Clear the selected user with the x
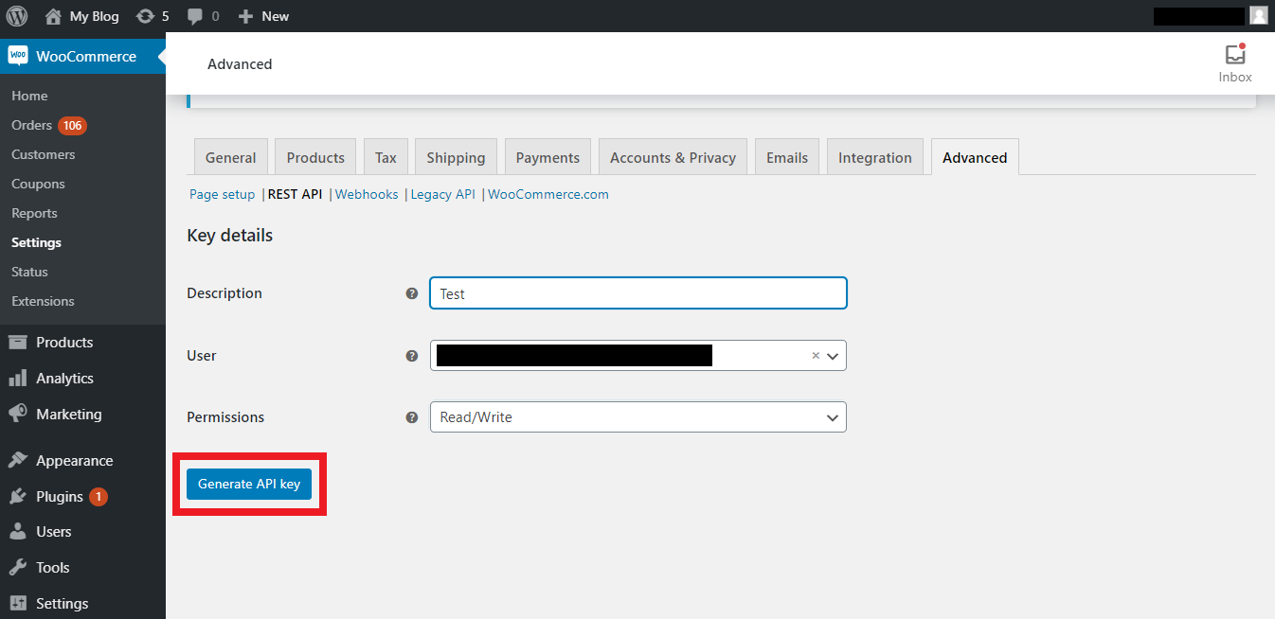Viewport: 1275px width, 619px height. 815,356
